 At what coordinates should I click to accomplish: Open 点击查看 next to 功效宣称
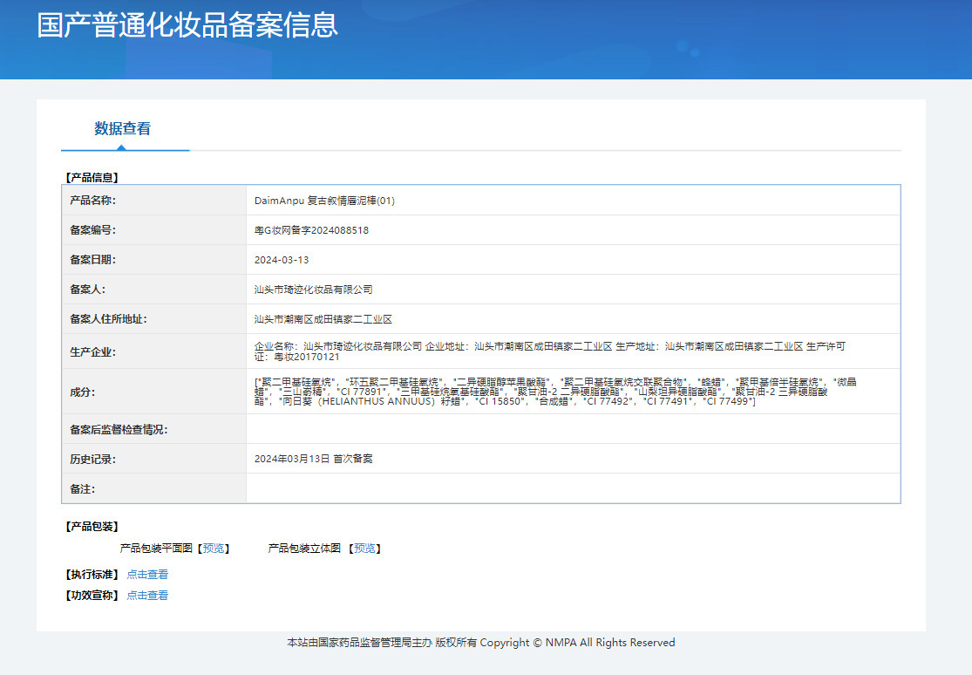tap(147, 595)
